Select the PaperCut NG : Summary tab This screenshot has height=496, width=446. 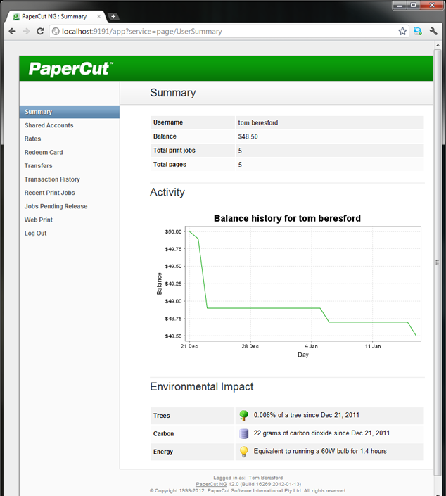tap(56, 16)
